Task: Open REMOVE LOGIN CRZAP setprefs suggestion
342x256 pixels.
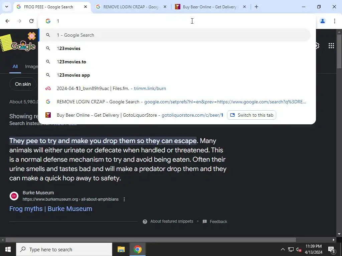Action: coord(174,102)
